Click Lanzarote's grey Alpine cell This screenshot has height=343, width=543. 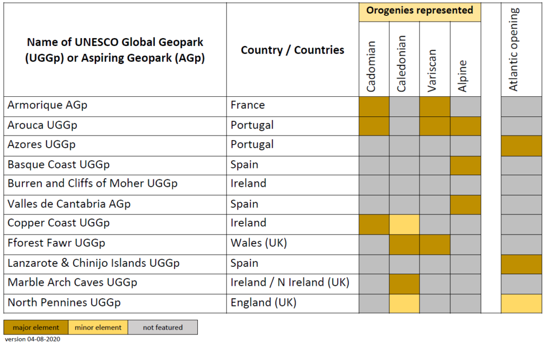466,265
